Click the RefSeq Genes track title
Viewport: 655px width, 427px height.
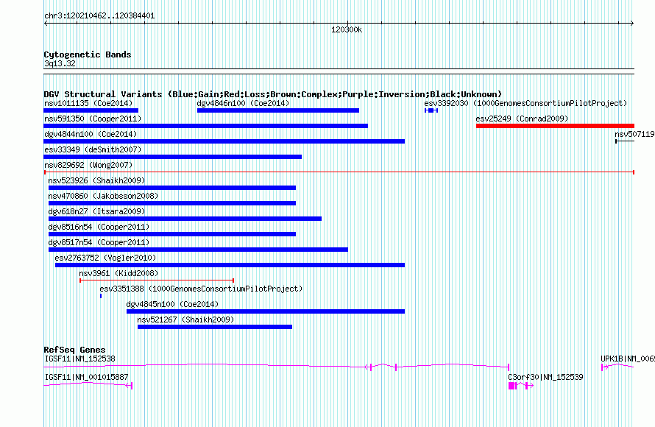pyautogui.click(x=74, y=350)
